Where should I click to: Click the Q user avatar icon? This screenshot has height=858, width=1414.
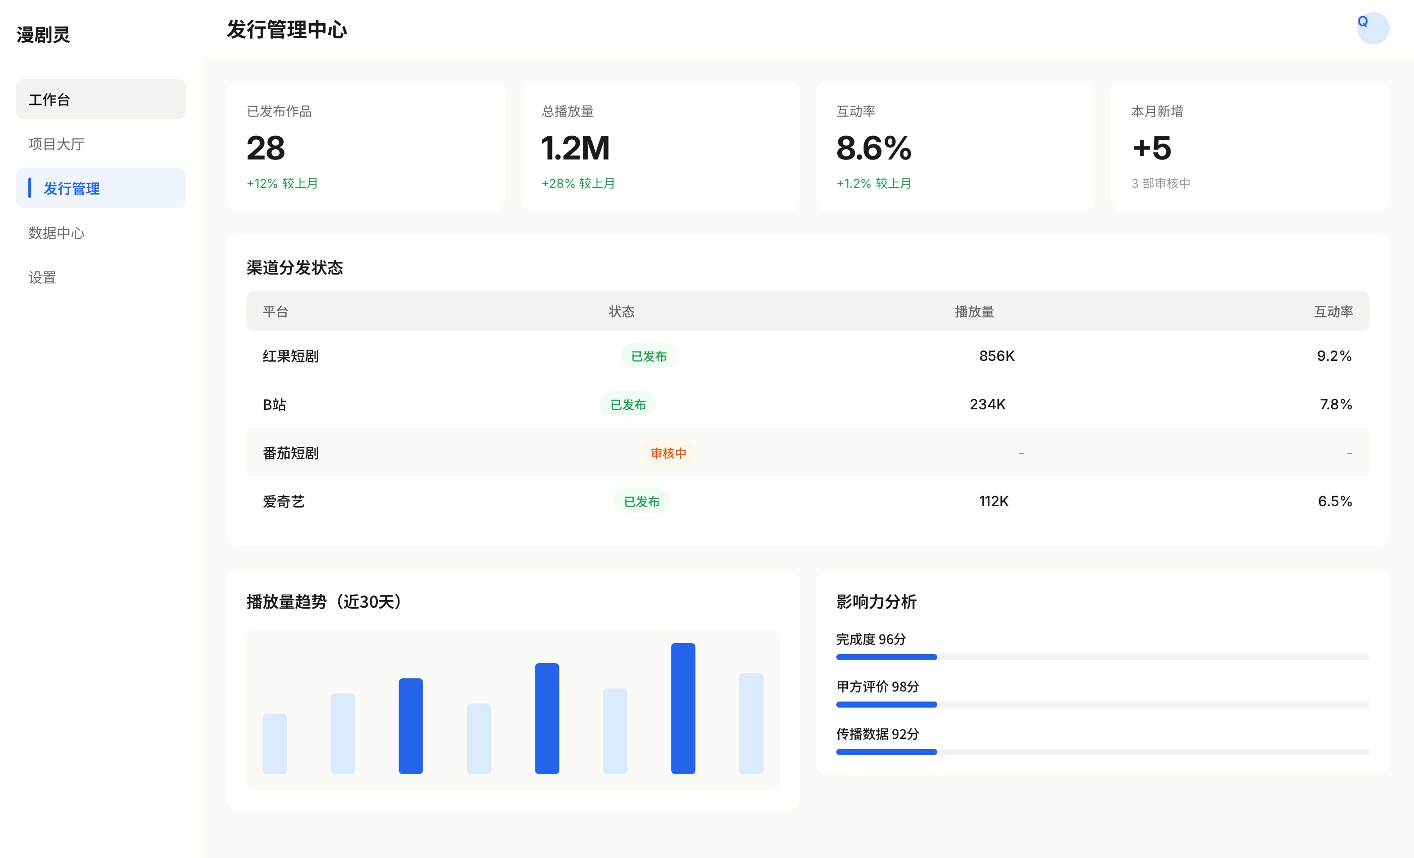(x=1373, y=28)
